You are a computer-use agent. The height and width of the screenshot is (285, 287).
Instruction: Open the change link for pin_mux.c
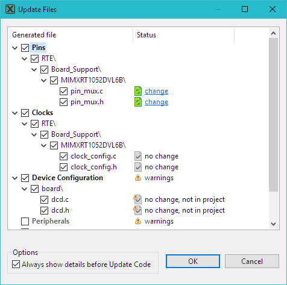coord(156,91)
